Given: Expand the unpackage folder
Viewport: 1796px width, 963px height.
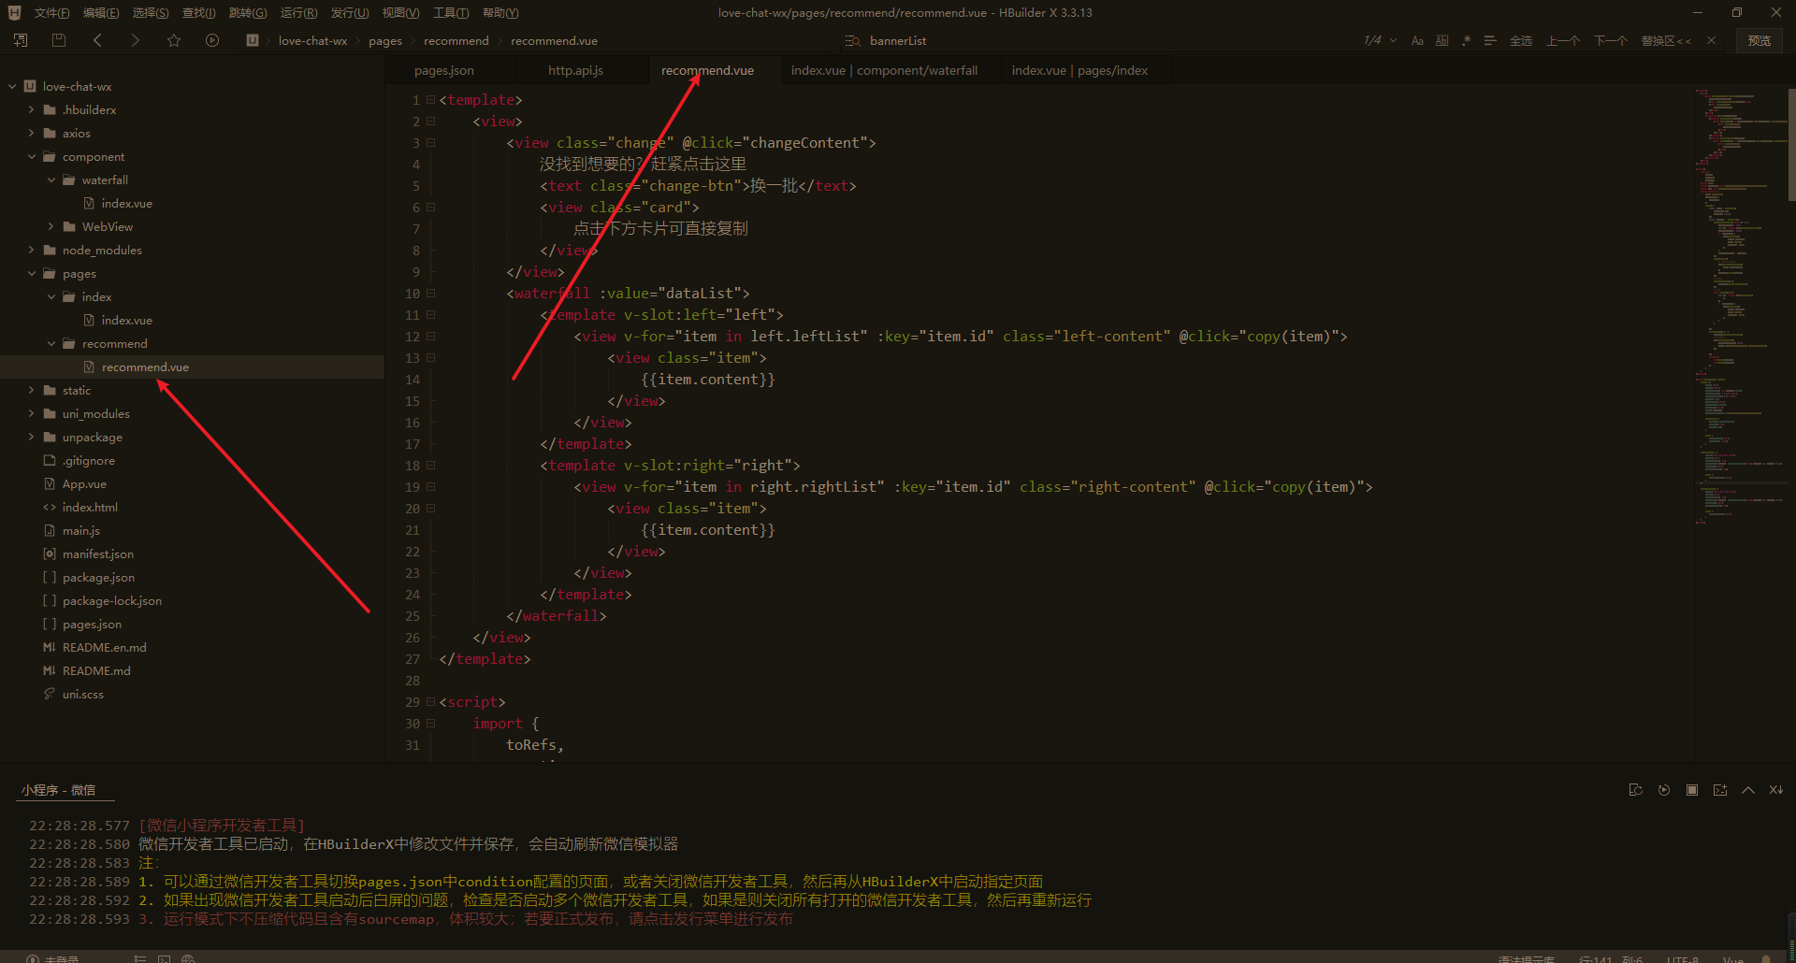Looking at the screenshot, I should (31, 437).
